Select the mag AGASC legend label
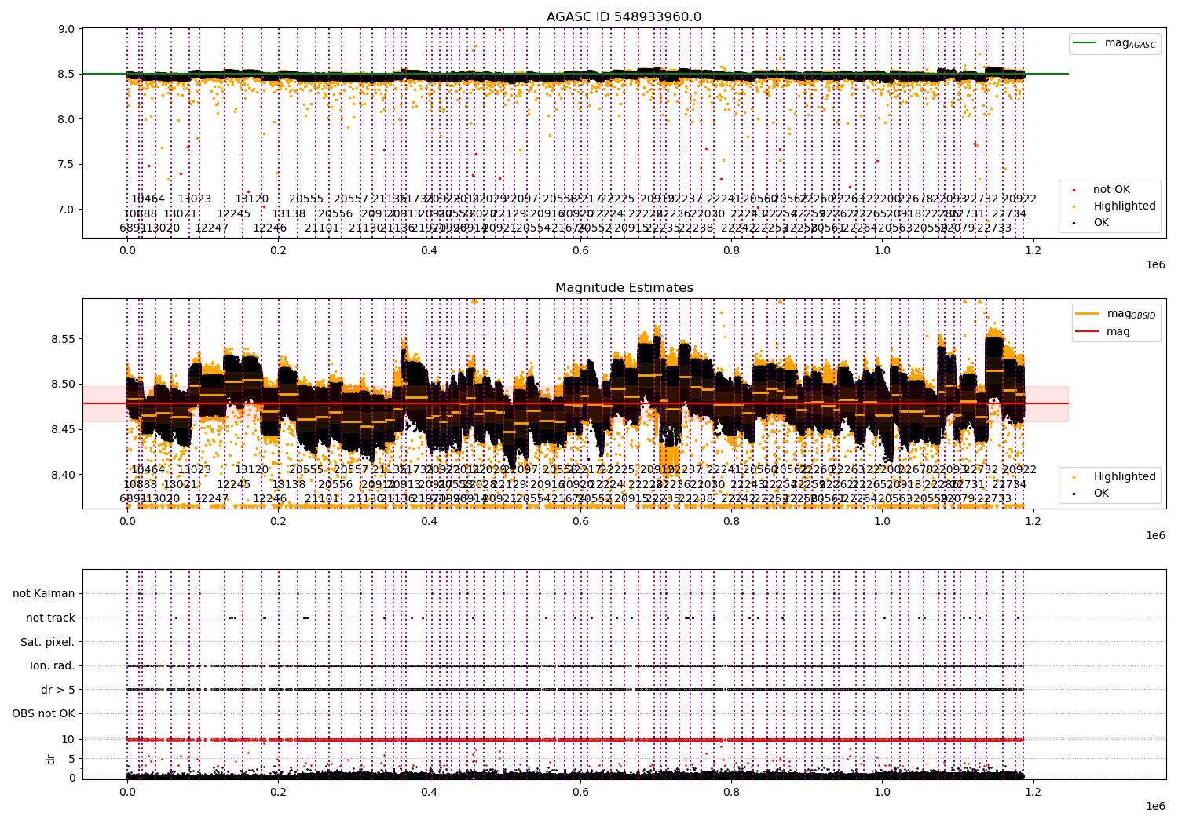1178x824 pixels. [x=1130, y=43]
